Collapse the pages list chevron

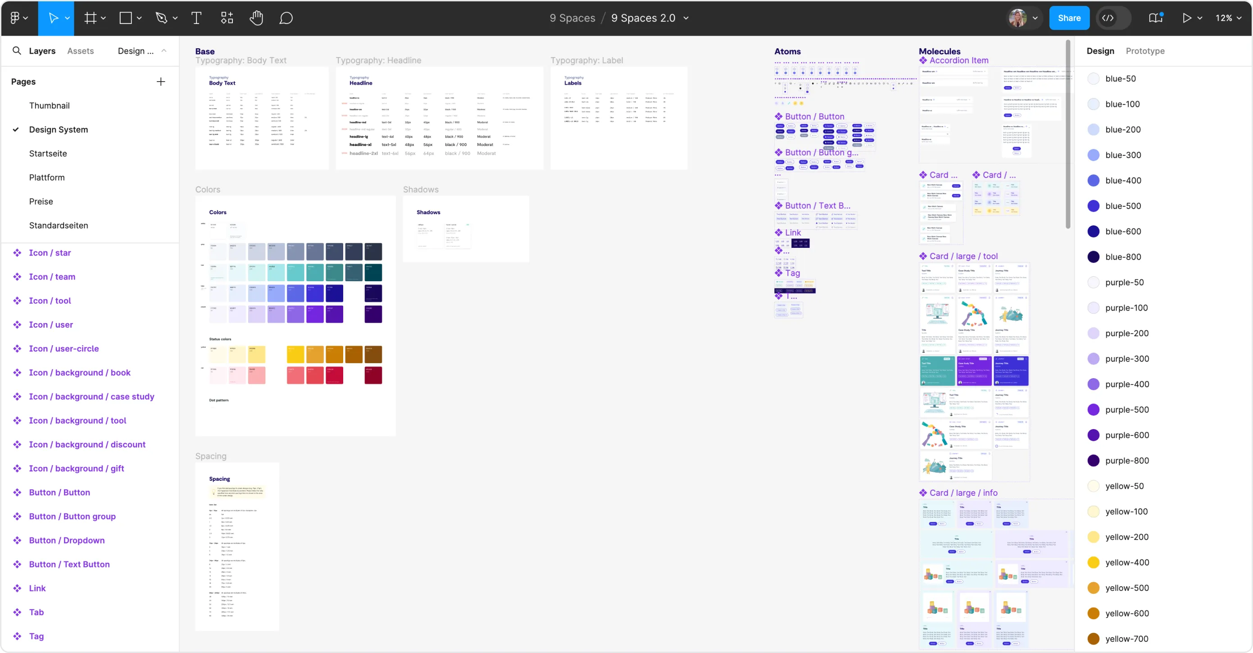pos(164,50)
